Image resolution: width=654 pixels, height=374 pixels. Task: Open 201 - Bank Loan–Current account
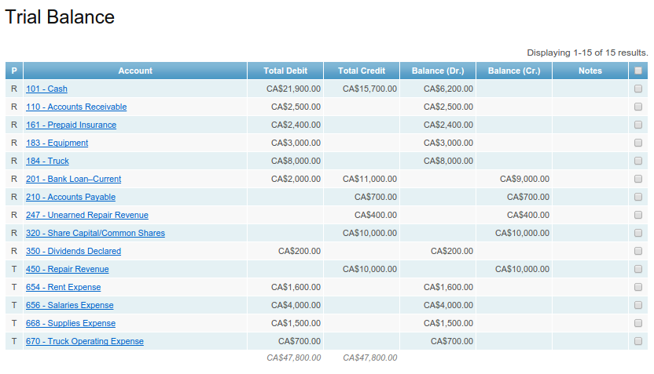click(x=73, y=179)
